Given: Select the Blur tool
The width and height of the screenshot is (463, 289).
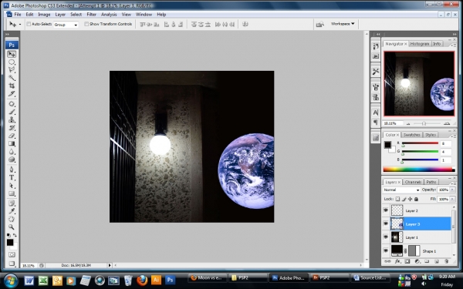Looking at the screenshot, I should (12, 152).
